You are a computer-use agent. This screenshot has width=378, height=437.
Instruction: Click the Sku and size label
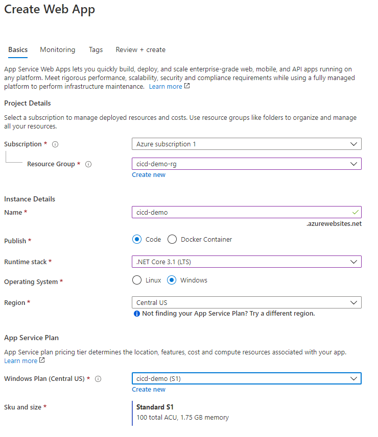(22, 407)
